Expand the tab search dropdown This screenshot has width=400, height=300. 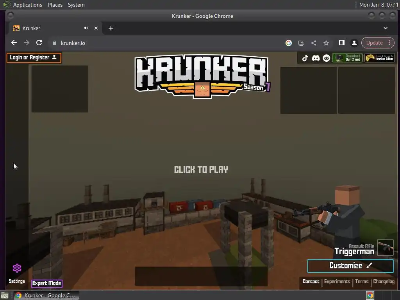point(386,28)
